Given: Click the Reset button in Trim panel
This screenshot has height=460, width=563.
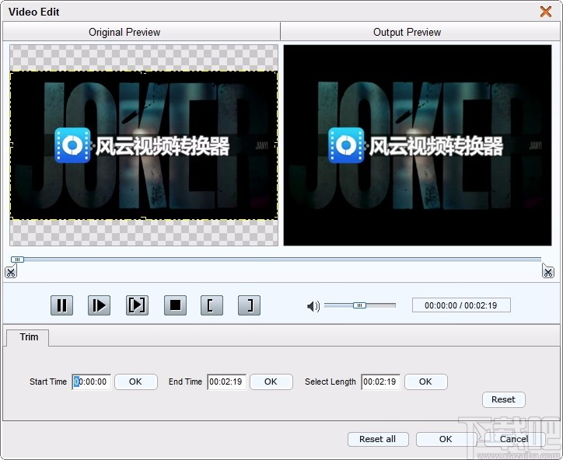Looking at the screenshot, I should point(503,399).
